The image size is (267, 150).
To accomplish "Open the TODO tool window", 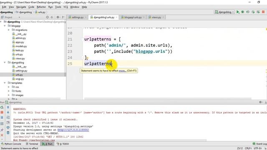I will (63, 144).
